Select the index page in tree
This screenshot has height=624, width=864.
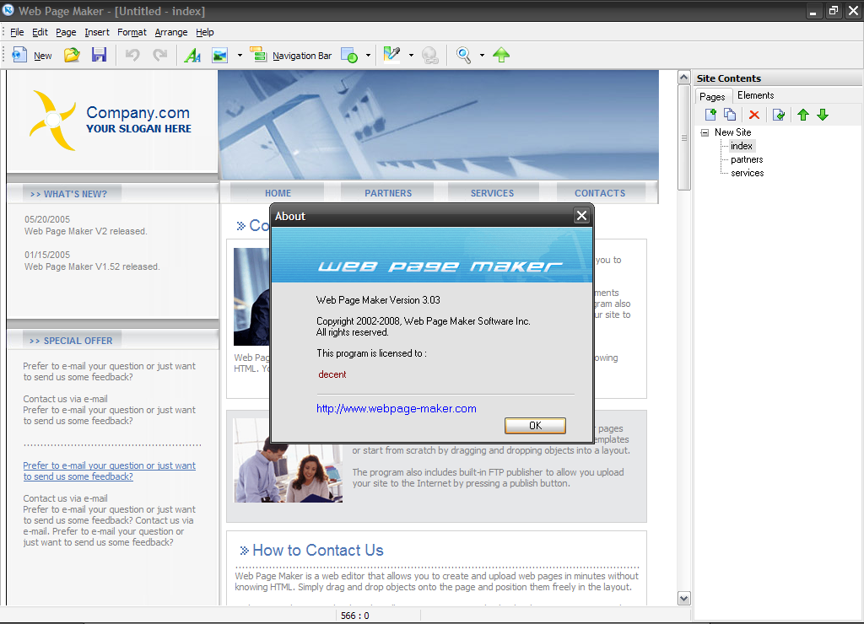coord(741,146)
